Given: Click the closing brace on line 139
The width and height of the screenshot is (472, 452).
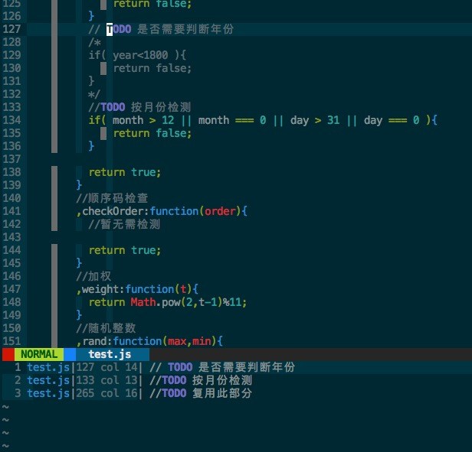Looking at the screenshot, I should 79,185.
